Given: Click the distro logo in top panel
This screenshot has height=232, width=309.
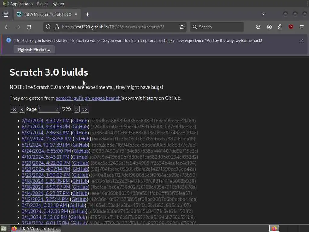Looking at the screenshot, I should pyautogui.click(x=5, y=4).
